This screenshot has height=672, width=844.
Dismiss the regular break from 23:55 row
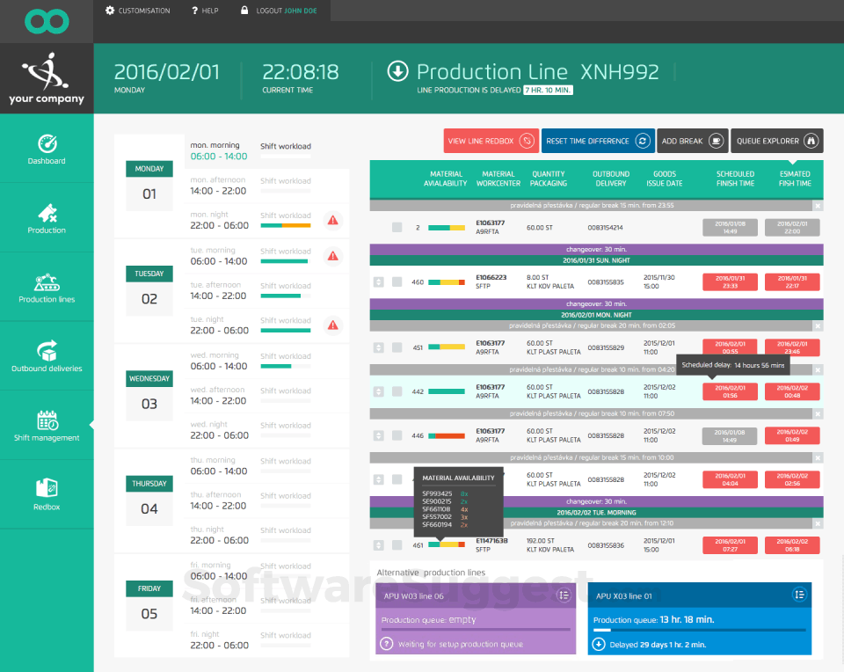[818, 206]
